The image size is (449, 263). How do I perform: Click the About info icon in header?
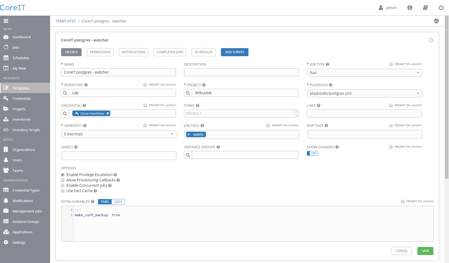[410, 8]
